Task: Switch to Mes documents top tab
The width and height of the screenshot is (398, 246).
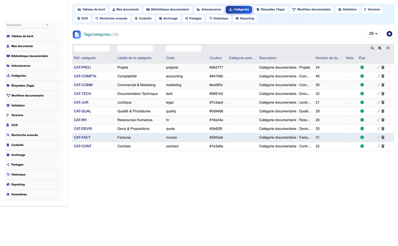Action: [125, 10]
